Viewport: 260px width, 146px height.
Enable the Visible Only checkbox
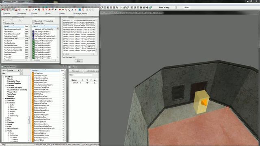45,21
